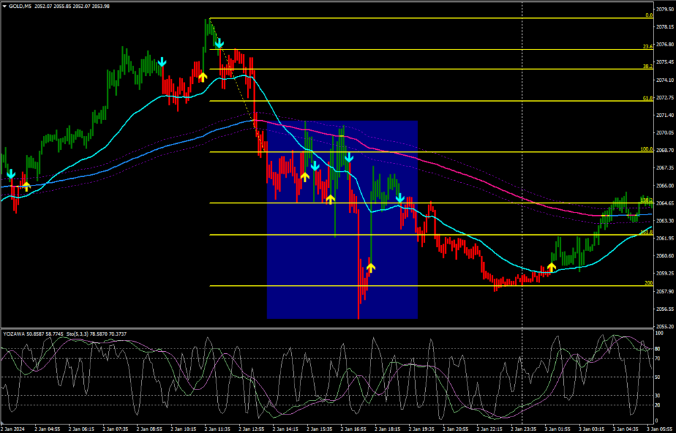This screenshot has height=433, width=676.
Task: Select the yellow up arrow just before the peak
Action: [203, 77]
